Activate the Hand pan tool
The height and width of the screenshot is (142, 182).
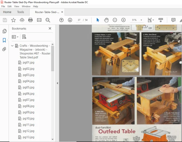pos(106,20)
